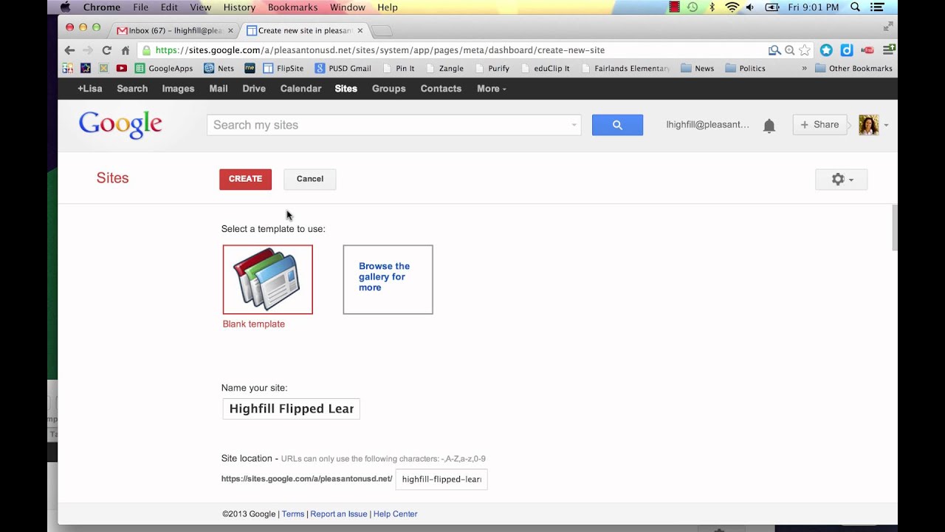Open the Help Center link
This screenshot has height=532, width=945.
pos(395,514)
